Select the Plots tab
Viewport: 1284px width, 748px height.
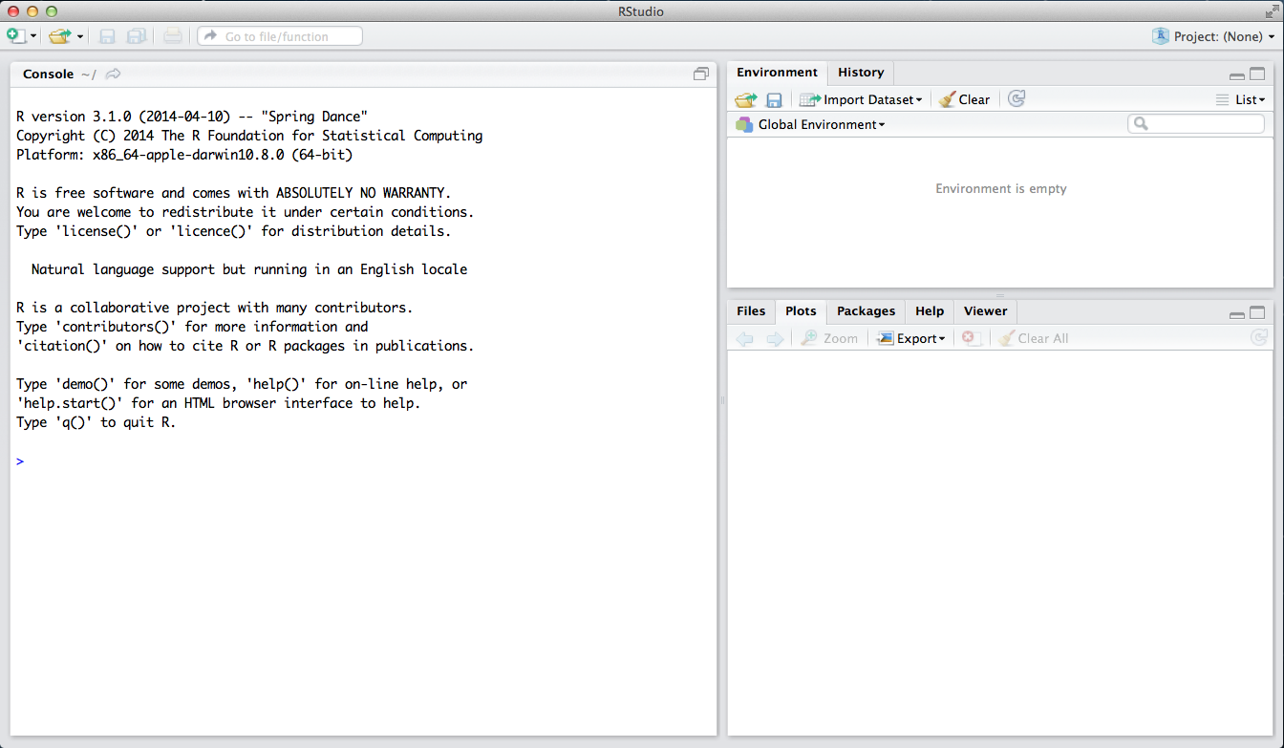[801, 311]
